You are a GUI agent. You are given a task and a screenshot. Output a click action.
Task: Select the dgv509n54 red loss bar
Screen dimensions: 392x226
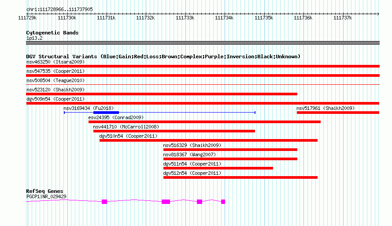[x=203, y=103]
